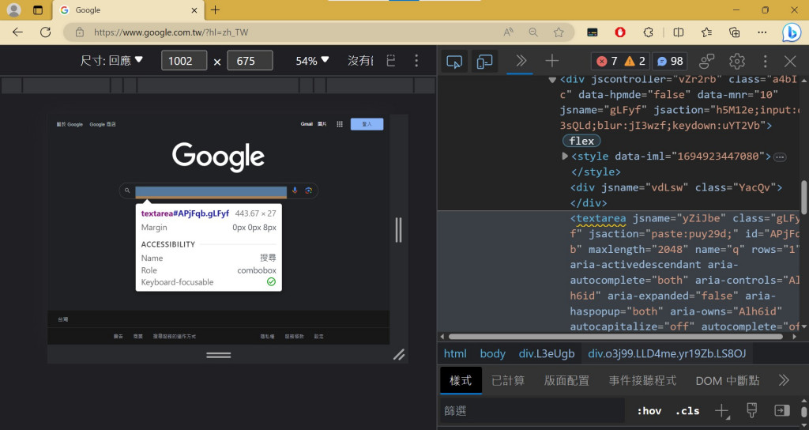Viewport: 809px width, 430px height.
Task: Open DevTools customize three-dot menu
Action: (x=765, y=62)
